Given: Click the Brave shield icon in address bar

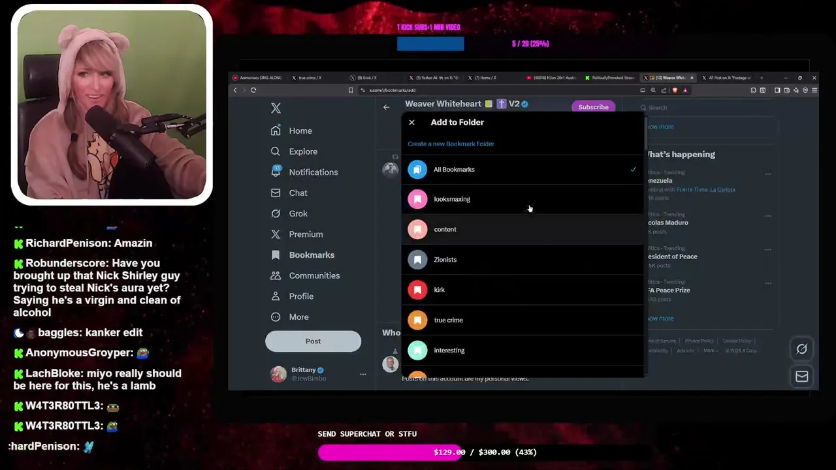Looking at the screenshot, I should pos(675,90).
